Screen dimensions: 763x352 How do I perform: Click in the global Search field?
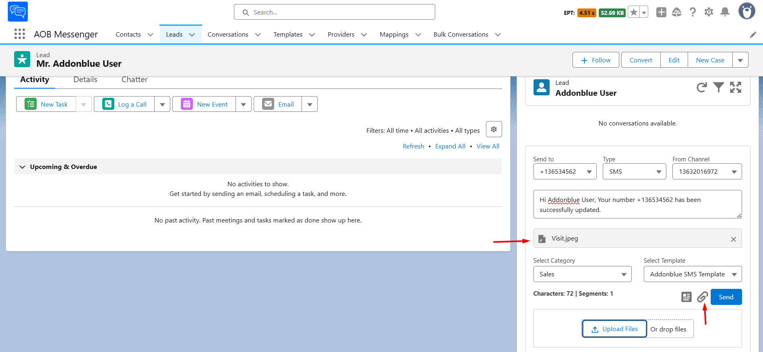tap(335, 12)
